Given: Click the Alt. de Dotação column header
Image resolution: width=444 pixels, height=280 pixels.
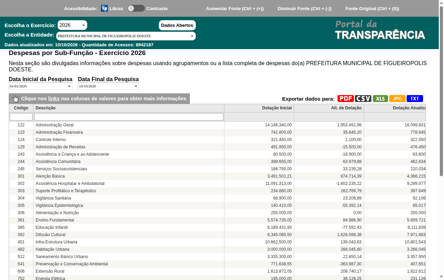Looking at the screenshot, I should (x=329, y=108).
